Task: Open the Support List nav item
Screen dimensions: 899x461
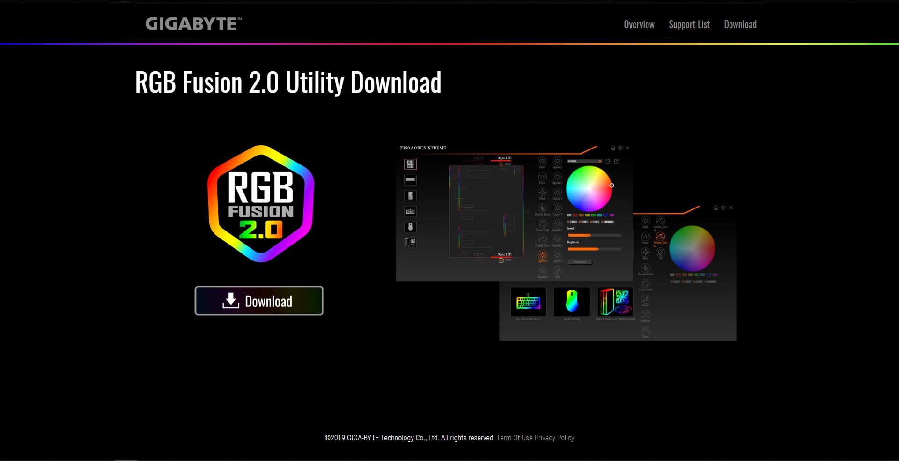Action: click(x=689, y=24)
